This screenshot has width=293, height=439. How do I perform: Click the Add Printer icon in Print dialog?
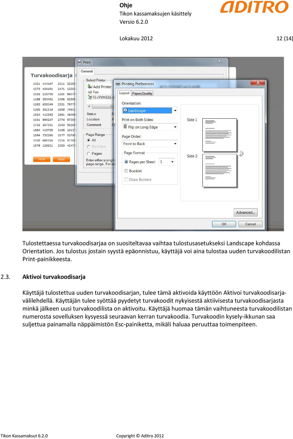pos(90,87)
